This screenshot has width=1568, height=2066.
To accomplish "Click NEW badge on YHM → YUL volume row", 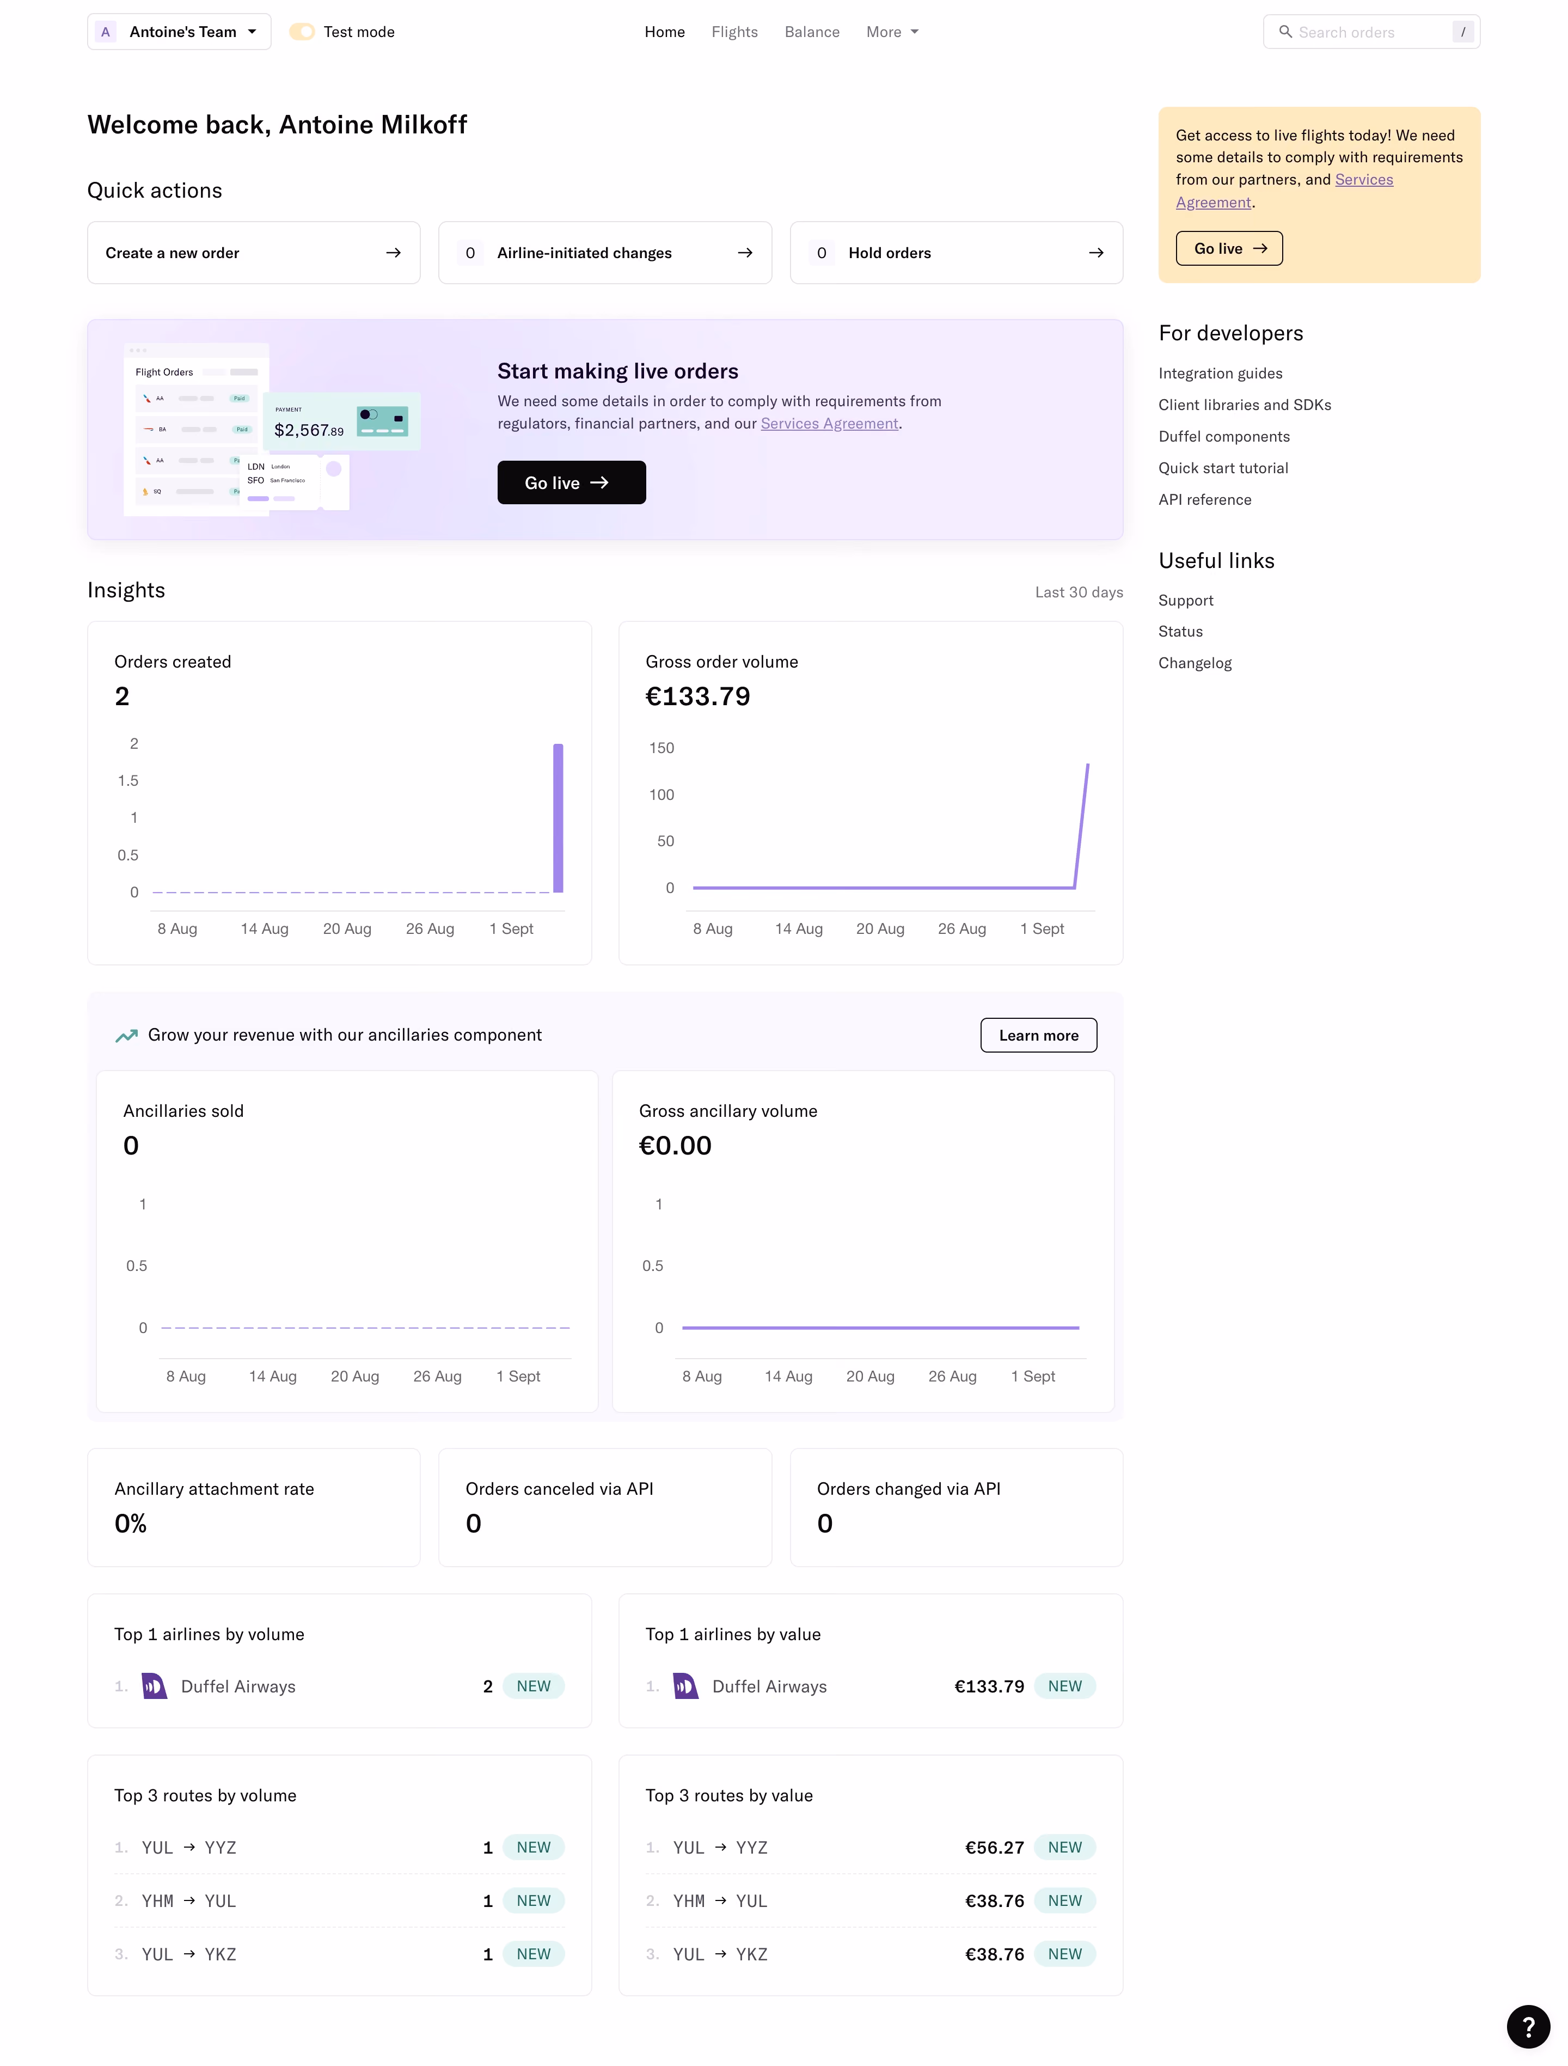I will tap(533, 1902).
